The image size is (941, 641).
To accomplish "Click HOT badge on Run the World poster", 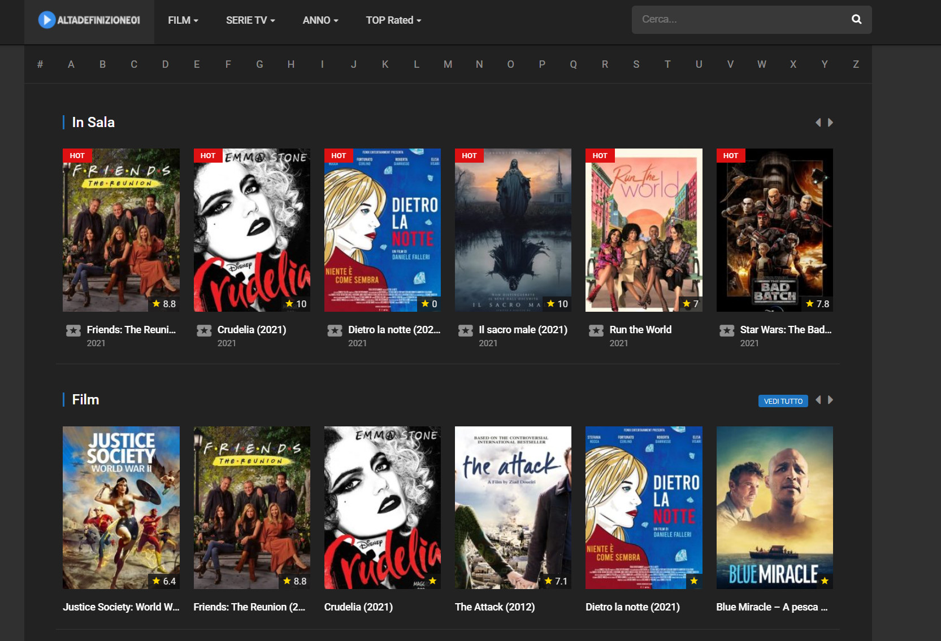I will coord(600,155).
